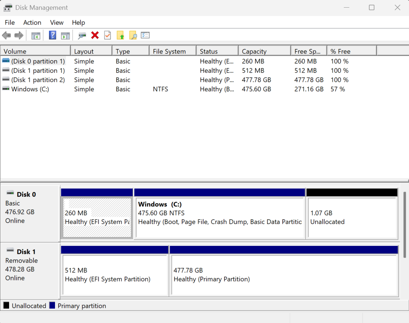Click the 512 MB capacity cell
The width and height of the screenshot is (409, 323).
(253, 71)
